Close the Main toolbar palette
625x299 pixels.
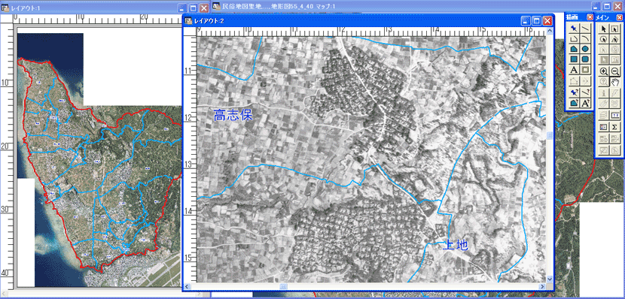pyautogui.click(x=620, y=17)
